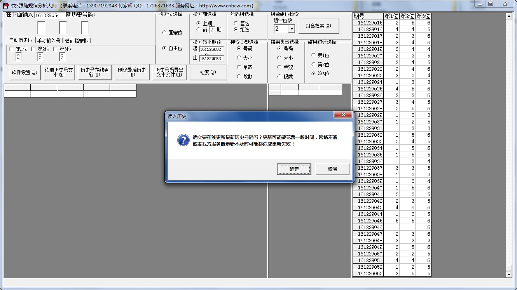Click the blue question mark dialog icon
517x290 pixels.
pos(183,140)
